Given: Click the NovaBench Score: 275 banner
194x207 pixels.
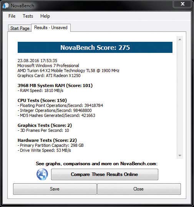Looking at the screenshot, I should pos(95,48).
